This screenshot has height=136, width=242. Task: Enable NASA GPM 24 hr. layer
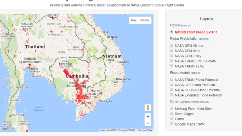(172, 51)
